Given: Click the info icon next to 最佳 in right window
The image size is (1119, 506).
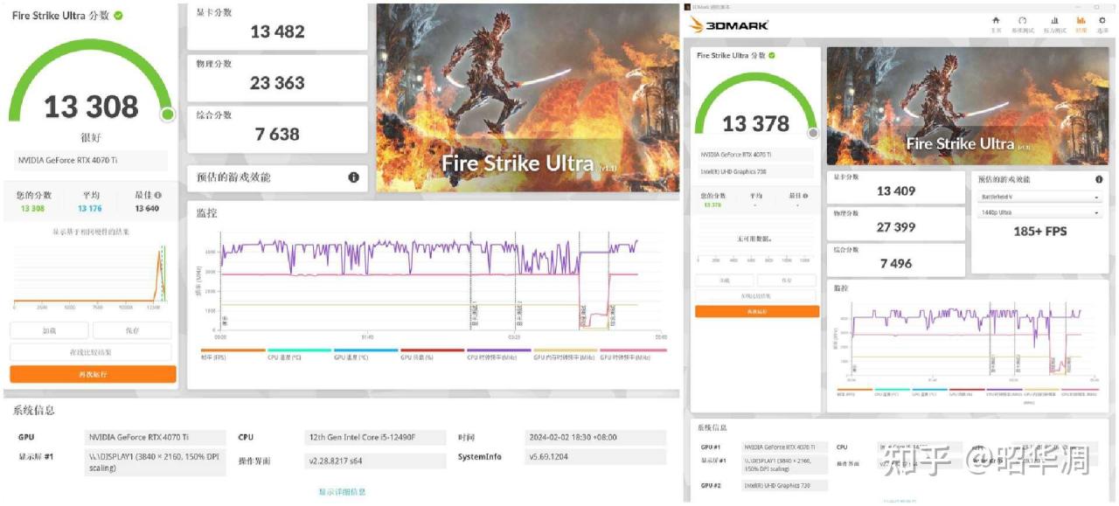Looking at the screenshot, I should tap(803, 196).
